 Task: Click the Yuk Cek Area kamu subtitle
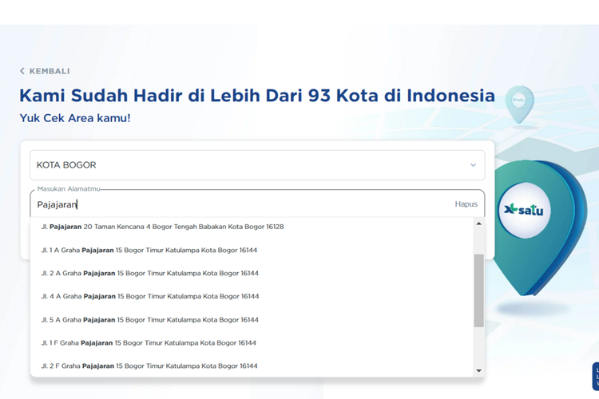(x=75, y=118)
